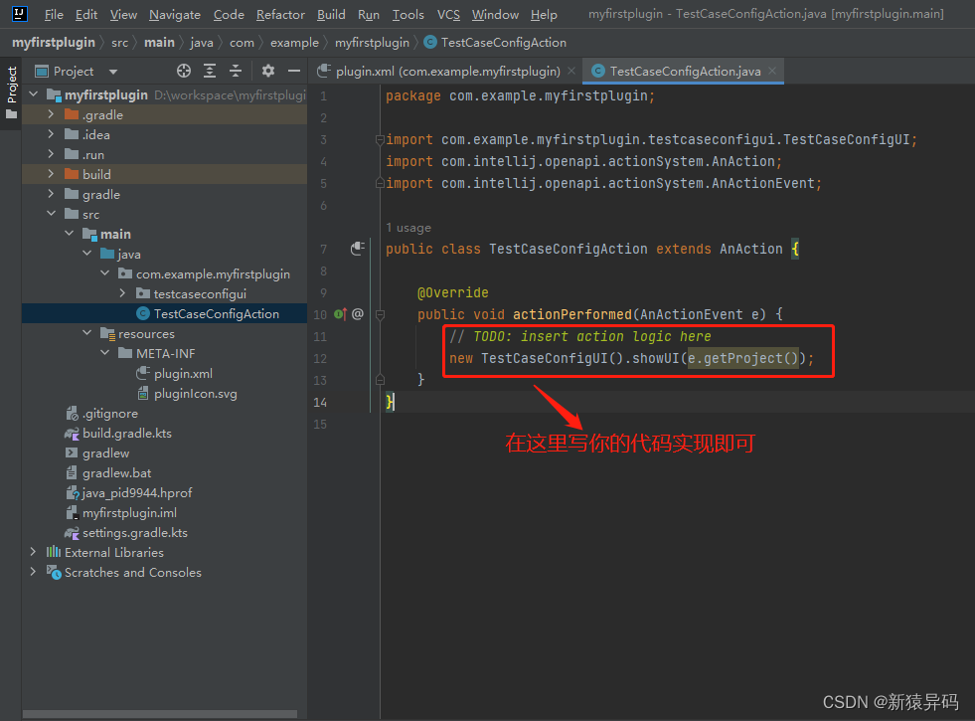Image resolution: width=975 pixels, height=721 pixels.
Task: Click the pluginIcon.svg file icon
Action: click(x=143, y=393)
